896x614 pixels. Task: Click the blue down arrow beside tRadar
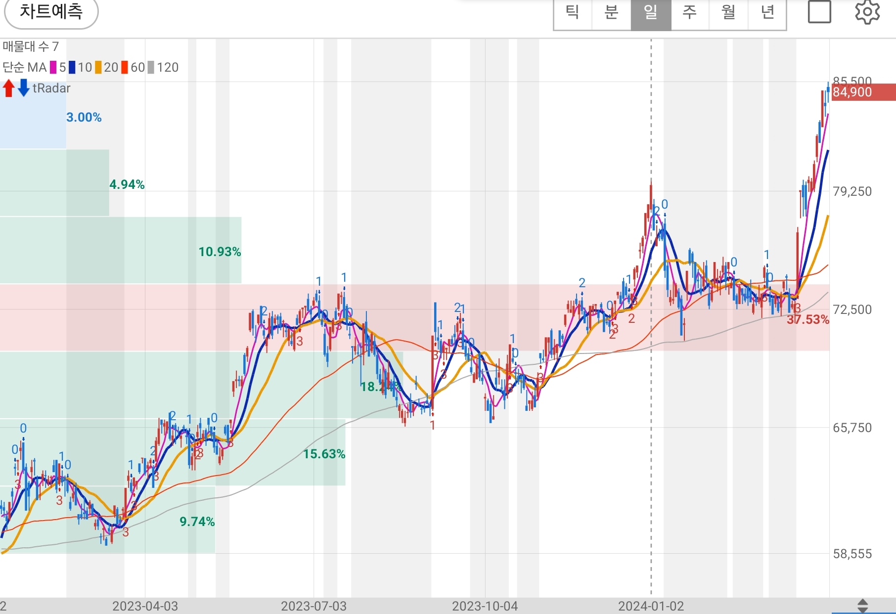(x=23, y=88)
